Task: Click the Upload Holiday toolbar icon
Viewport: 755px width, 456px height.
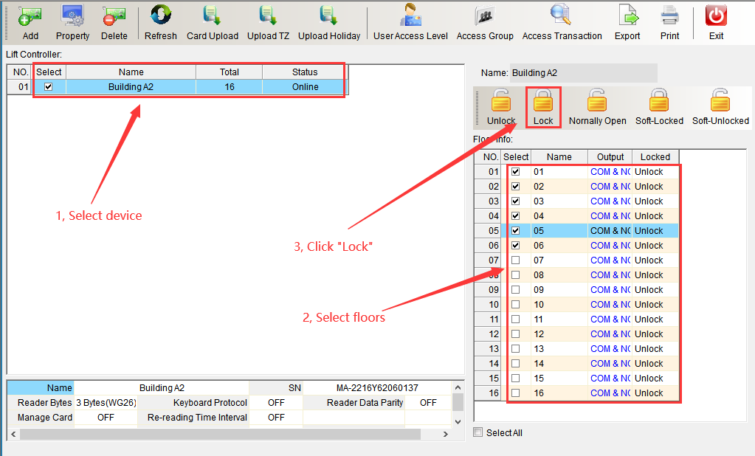Action: pos(329,16)
